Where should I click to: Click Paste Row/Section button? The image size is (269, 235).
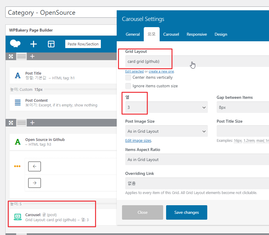click(83, 44)
